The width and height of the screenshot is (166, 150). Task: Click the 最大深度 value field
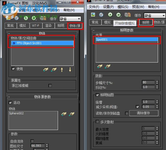point(148,129)
